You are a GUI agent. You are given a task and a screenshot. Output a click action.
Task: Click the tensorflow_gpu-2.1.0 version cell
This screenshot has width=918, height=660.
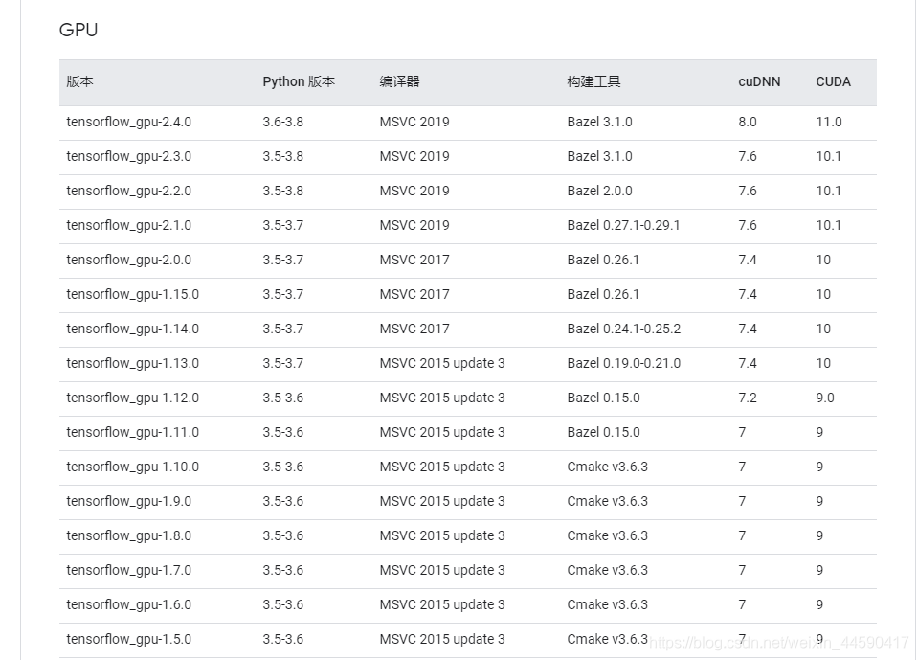129,226
